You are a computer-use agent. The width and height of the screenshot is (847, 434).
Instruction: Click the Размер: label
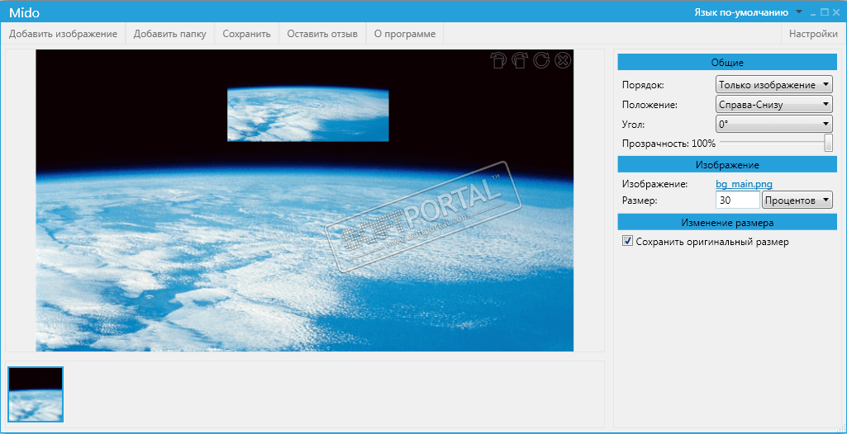(640, 200)
